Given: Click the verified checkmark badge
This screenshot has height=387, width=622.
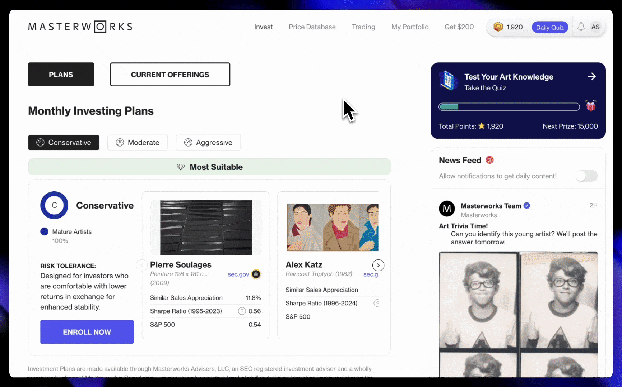Looking at the screenshot, I should click(x=527, y=206).
